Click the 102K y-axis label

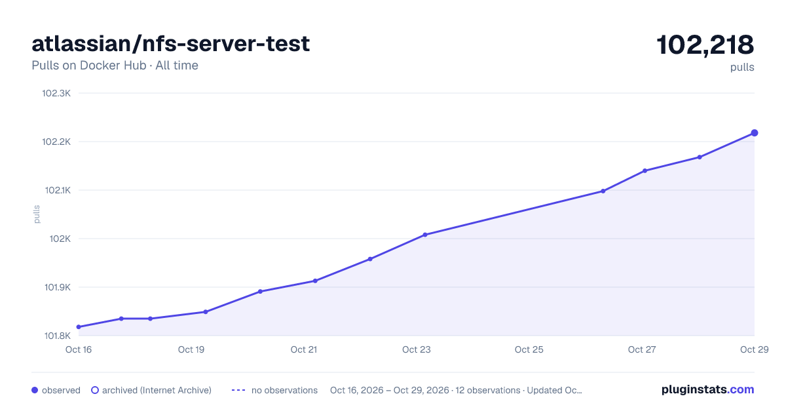(x=60, y=239)
